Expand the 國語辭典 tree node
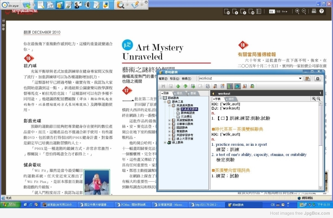This screenshot has height=218, width=333. [169, 128]
